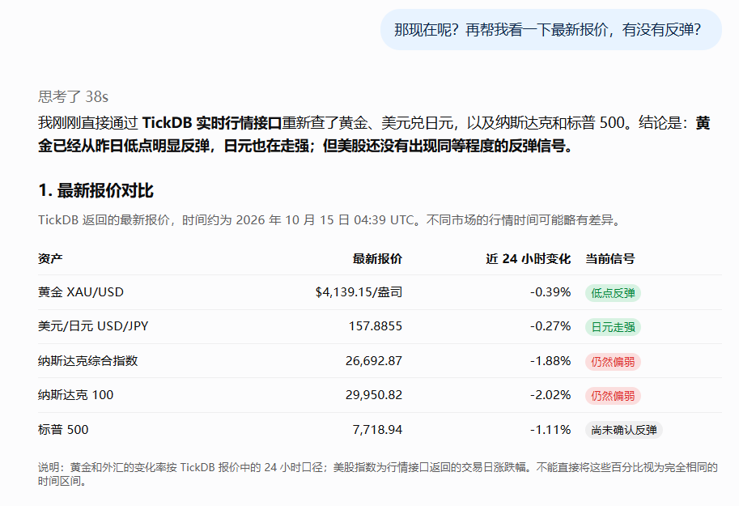739x506 pixels.
Task: Click the '仍然偏弱' badge in 纳斯达克综合指数 row
Action: pos(613,362)
